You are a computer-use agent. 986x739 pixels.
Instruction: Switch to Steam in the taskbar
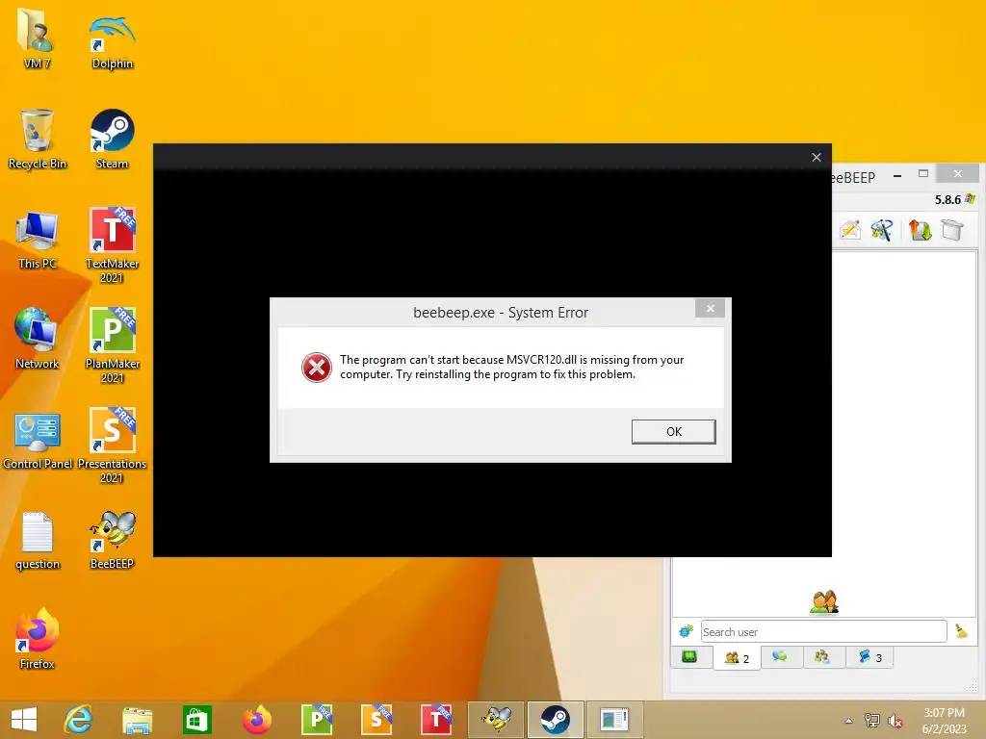click(x=556, y=720)
